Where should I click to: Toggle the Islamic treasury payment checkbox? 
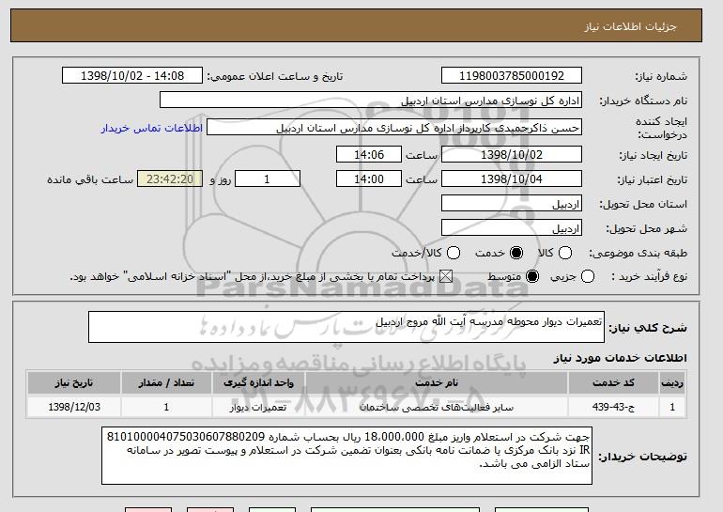click(x=446, y=276)
